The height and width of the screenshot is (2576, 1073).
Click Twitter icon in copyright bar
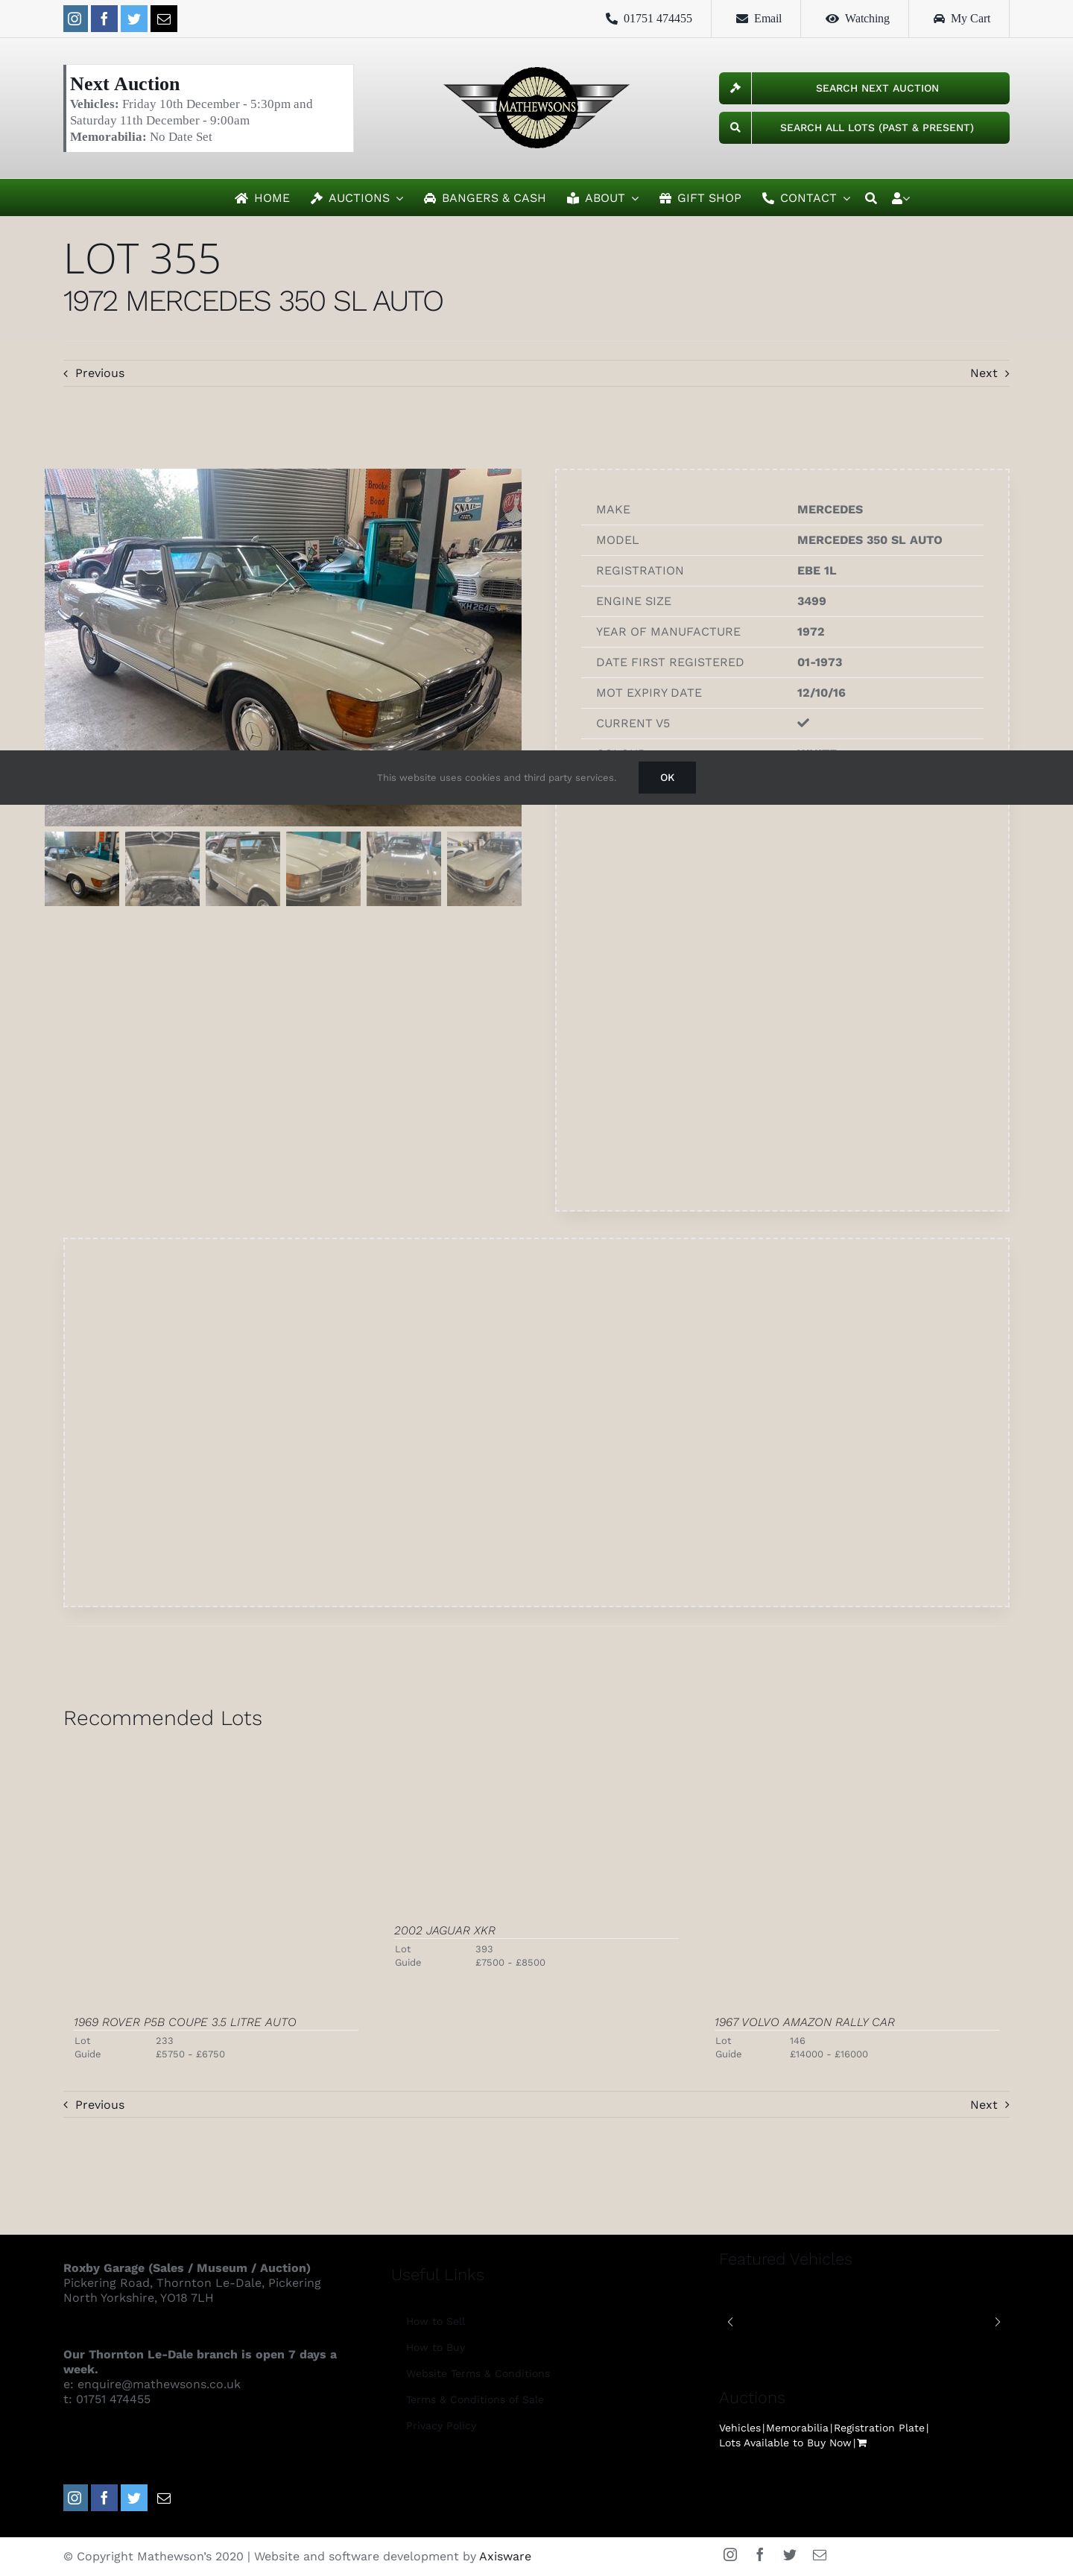[790, 2555]
